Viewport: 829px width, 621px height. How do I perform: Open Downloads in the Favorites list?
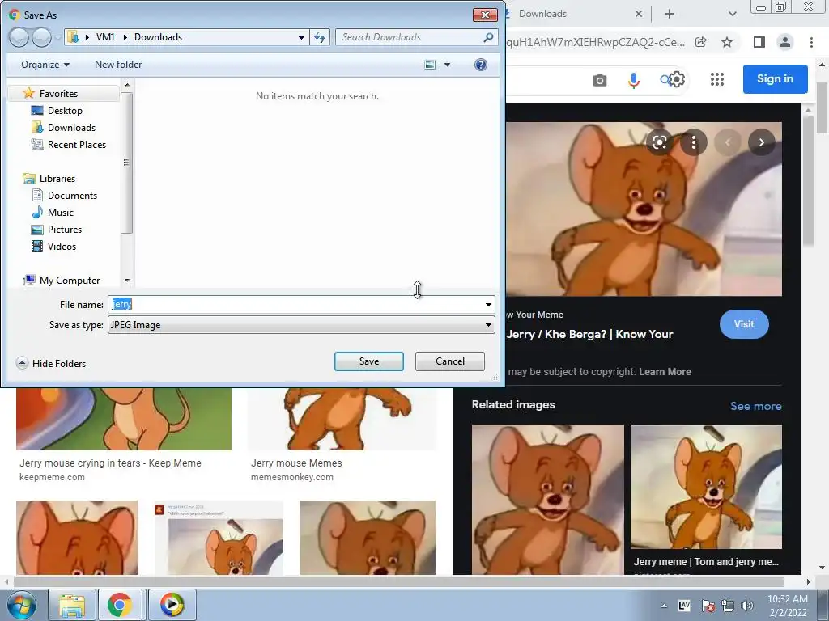click(x=71, y=127)
